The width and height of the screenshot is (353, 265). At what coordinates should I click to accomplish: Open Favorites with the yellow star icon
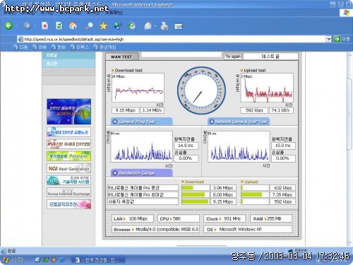tap(103, 25)
